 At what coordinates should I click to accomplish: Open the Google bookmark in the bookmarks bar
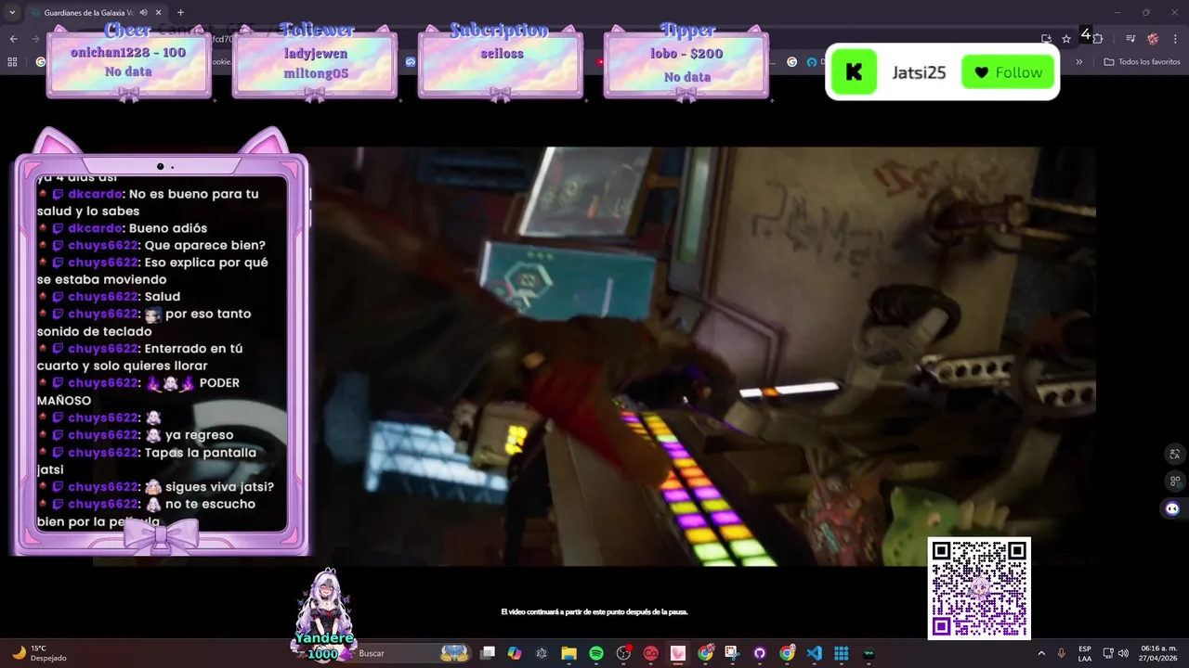(40, 62)
